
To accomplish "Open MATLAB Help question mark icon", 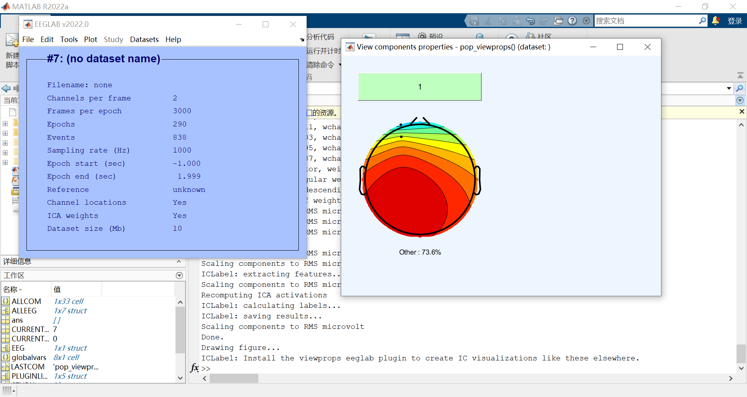I will [572, 21].
